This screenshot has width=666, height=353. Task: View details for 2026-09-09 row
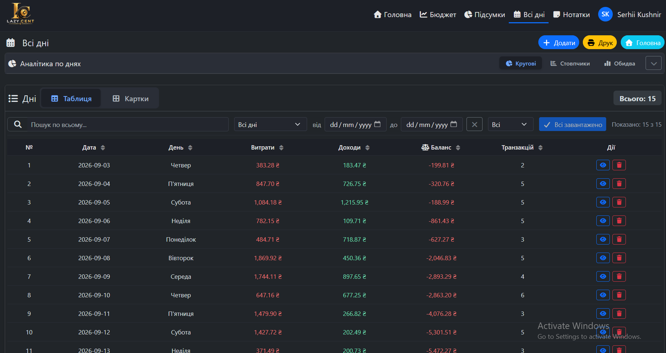pyautogui.click(x=603, y=277)
